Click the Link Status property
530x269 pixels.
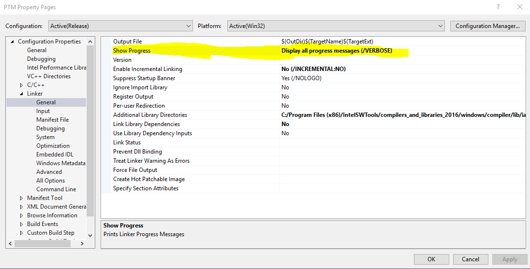coord(127,142)
